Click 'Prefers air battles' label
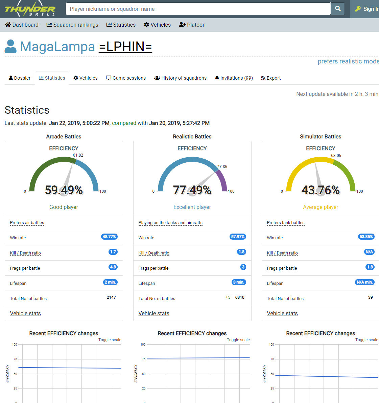379x403 pixels. [x=27, y=222]
